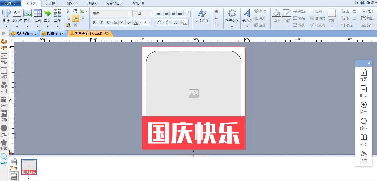
Task: Open the 图库 gallery in left sidebar
Action: [4, 44]
